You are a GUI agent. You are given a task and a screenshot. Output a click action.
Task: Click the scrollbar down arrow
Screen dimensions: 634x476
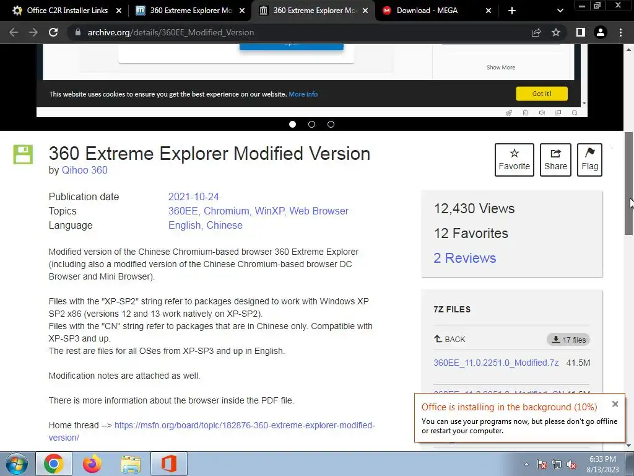click(628, 446)
